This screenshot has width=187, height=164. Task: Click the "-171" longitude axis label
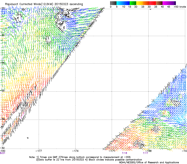(x=112, y=151)
